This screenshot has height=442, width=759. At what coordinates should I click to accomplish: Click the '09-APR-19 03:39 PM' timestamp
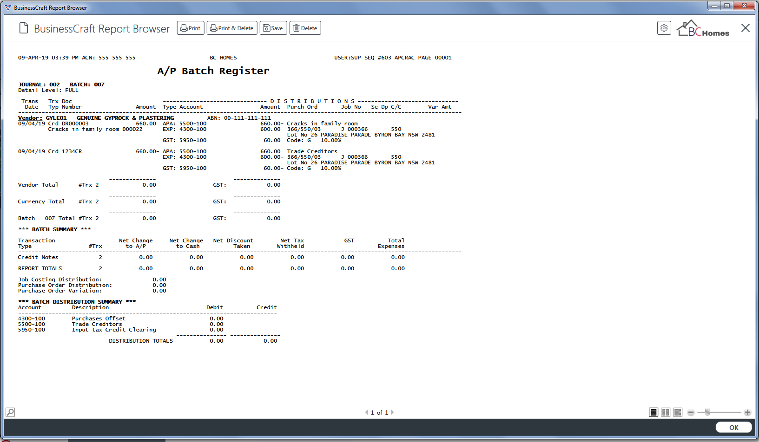(48, 58)
